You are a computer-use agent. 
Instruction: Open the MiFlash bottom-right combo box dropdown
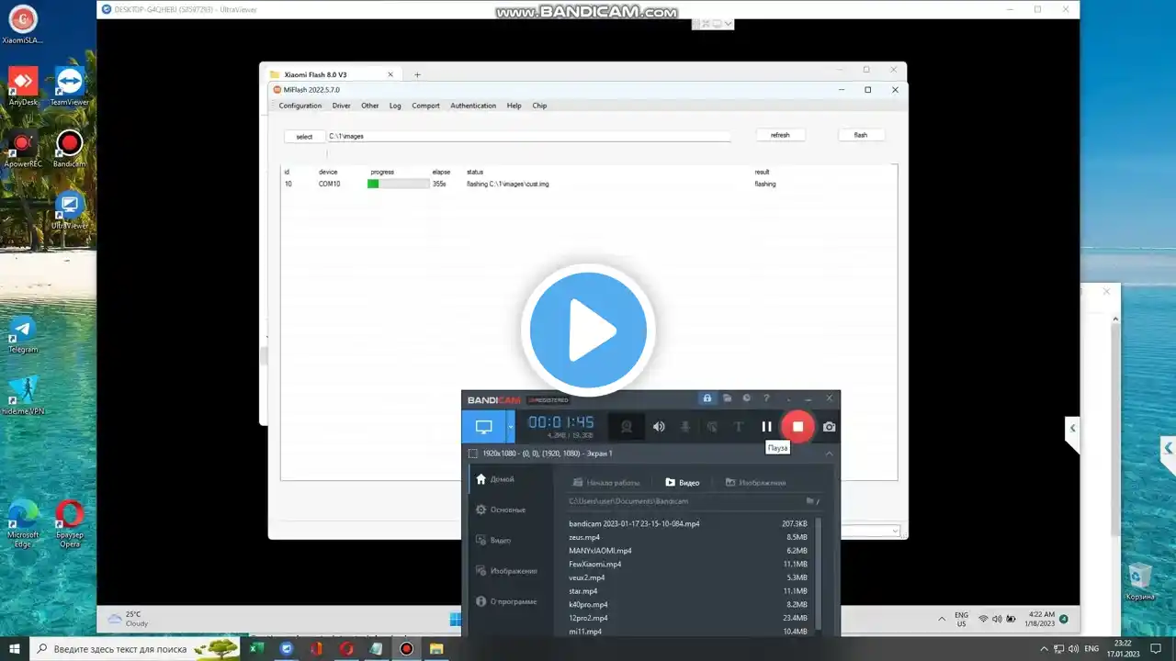896,531
